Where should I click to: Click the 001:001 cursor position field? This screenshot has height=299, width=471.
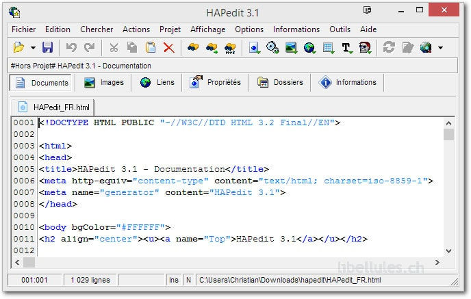point(34,280)
